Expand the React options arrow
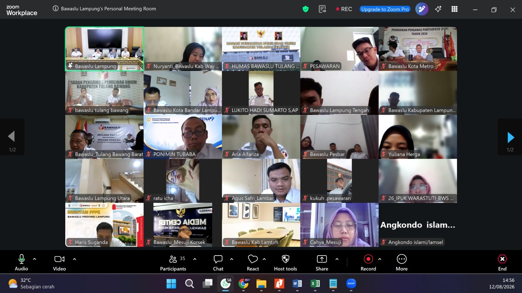Viewport: 522px width, 293px height. 264,259
